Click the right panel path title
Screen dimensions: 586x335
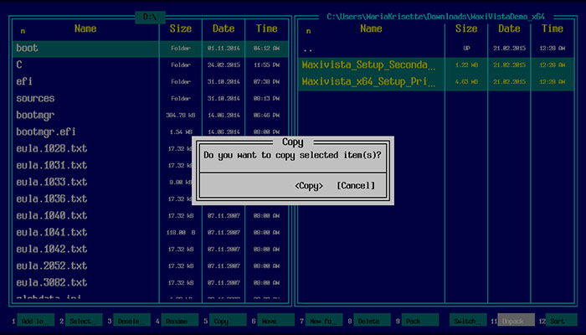pyautogui.click(x=435, y=17)
